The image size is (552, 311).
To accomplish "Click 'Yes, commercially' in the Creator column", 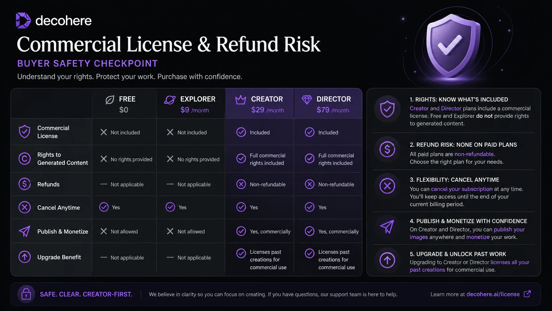I will 270,231.
